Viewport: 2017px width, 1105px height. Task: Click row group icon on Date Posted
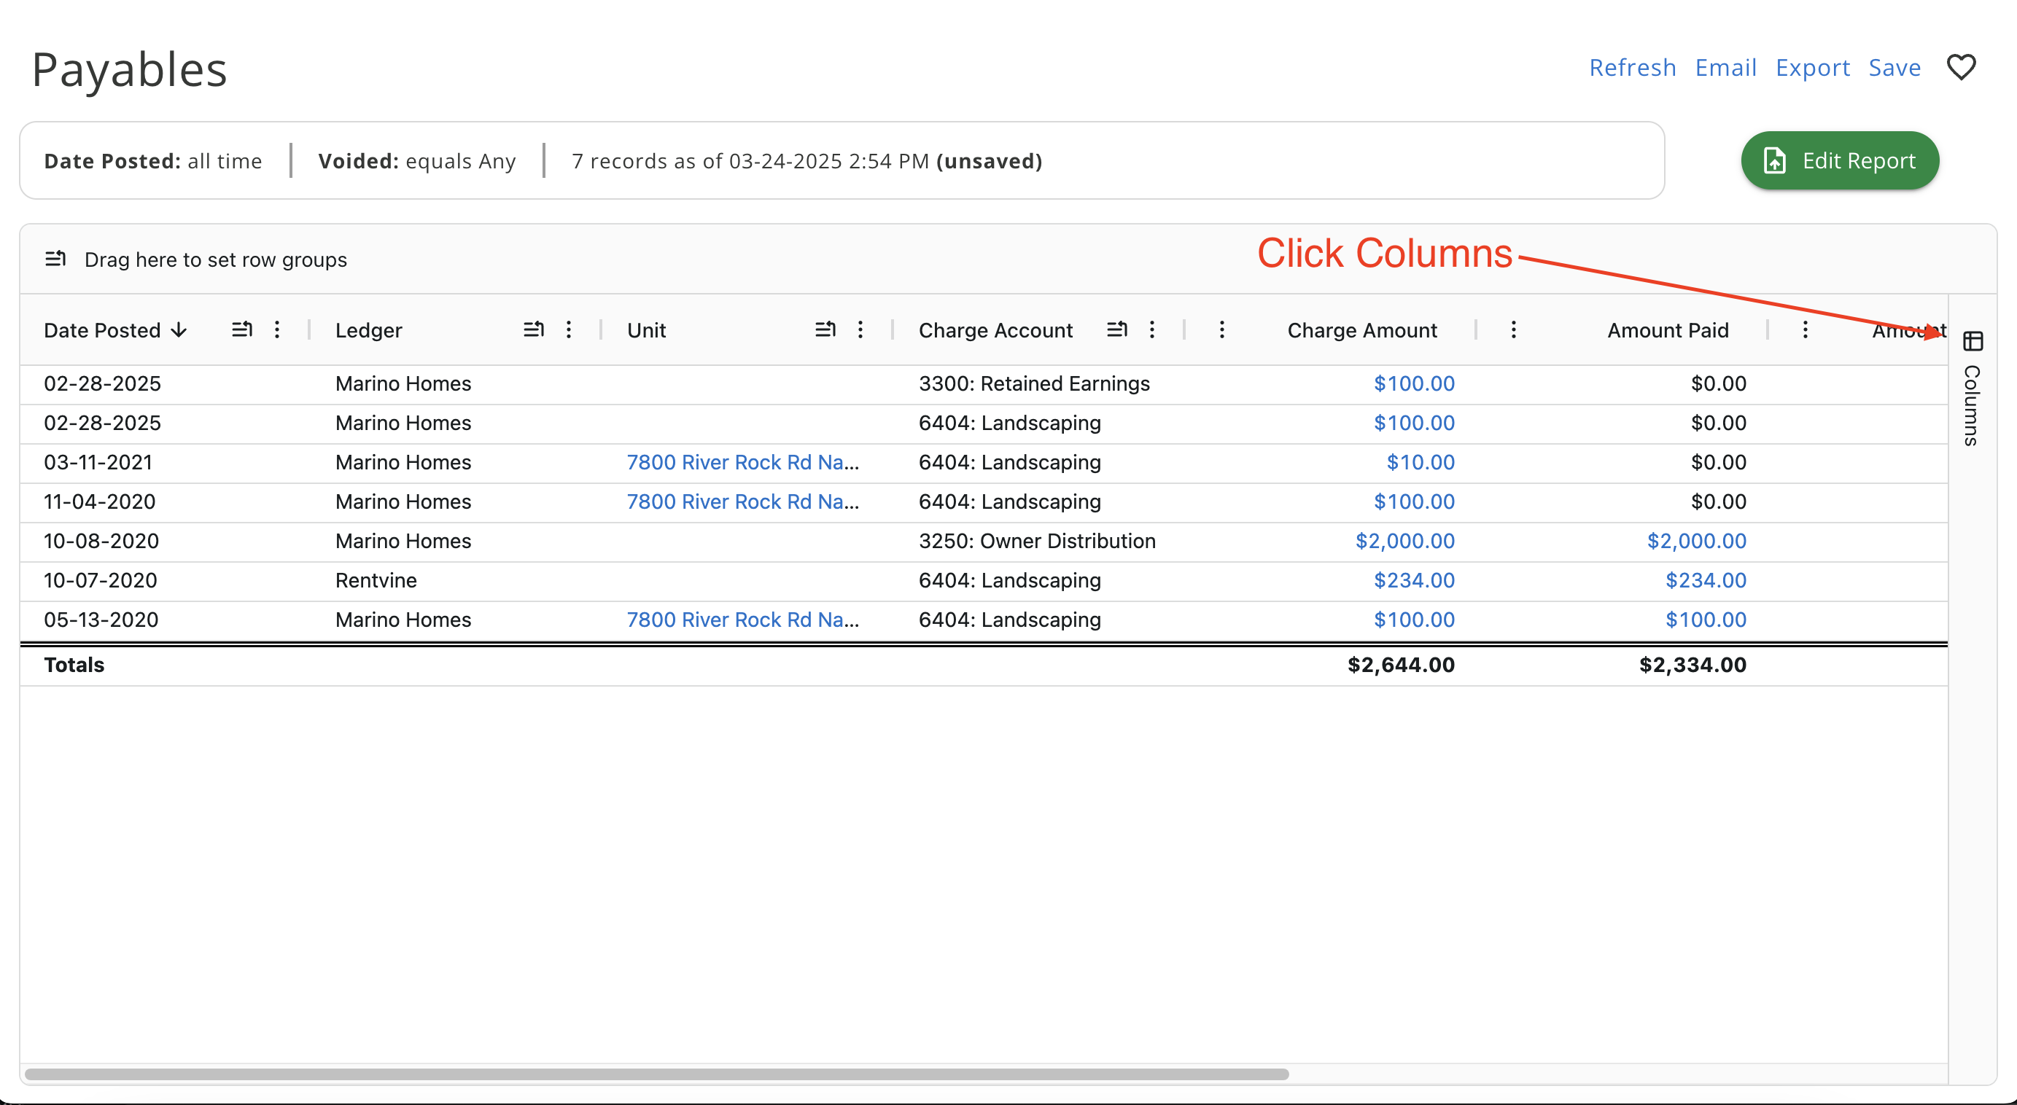[x=242, y=329]
